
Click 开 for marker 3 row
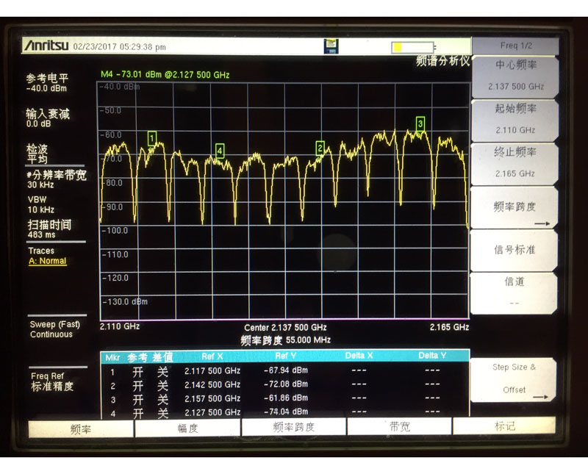click(x=137, y=400)
